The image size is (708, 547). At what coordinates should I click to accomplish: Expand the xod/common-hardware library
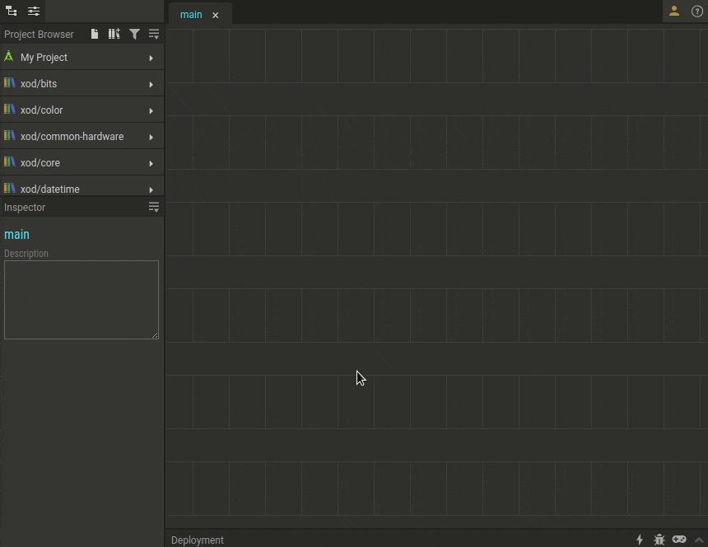151,137
